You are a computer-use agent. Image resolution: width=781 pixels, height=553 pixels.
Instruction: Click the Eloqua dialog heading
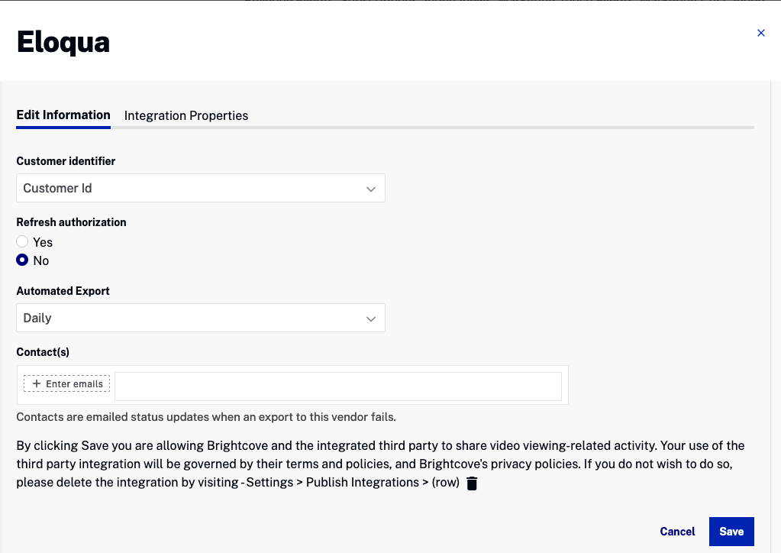click(x=63, y=42)
